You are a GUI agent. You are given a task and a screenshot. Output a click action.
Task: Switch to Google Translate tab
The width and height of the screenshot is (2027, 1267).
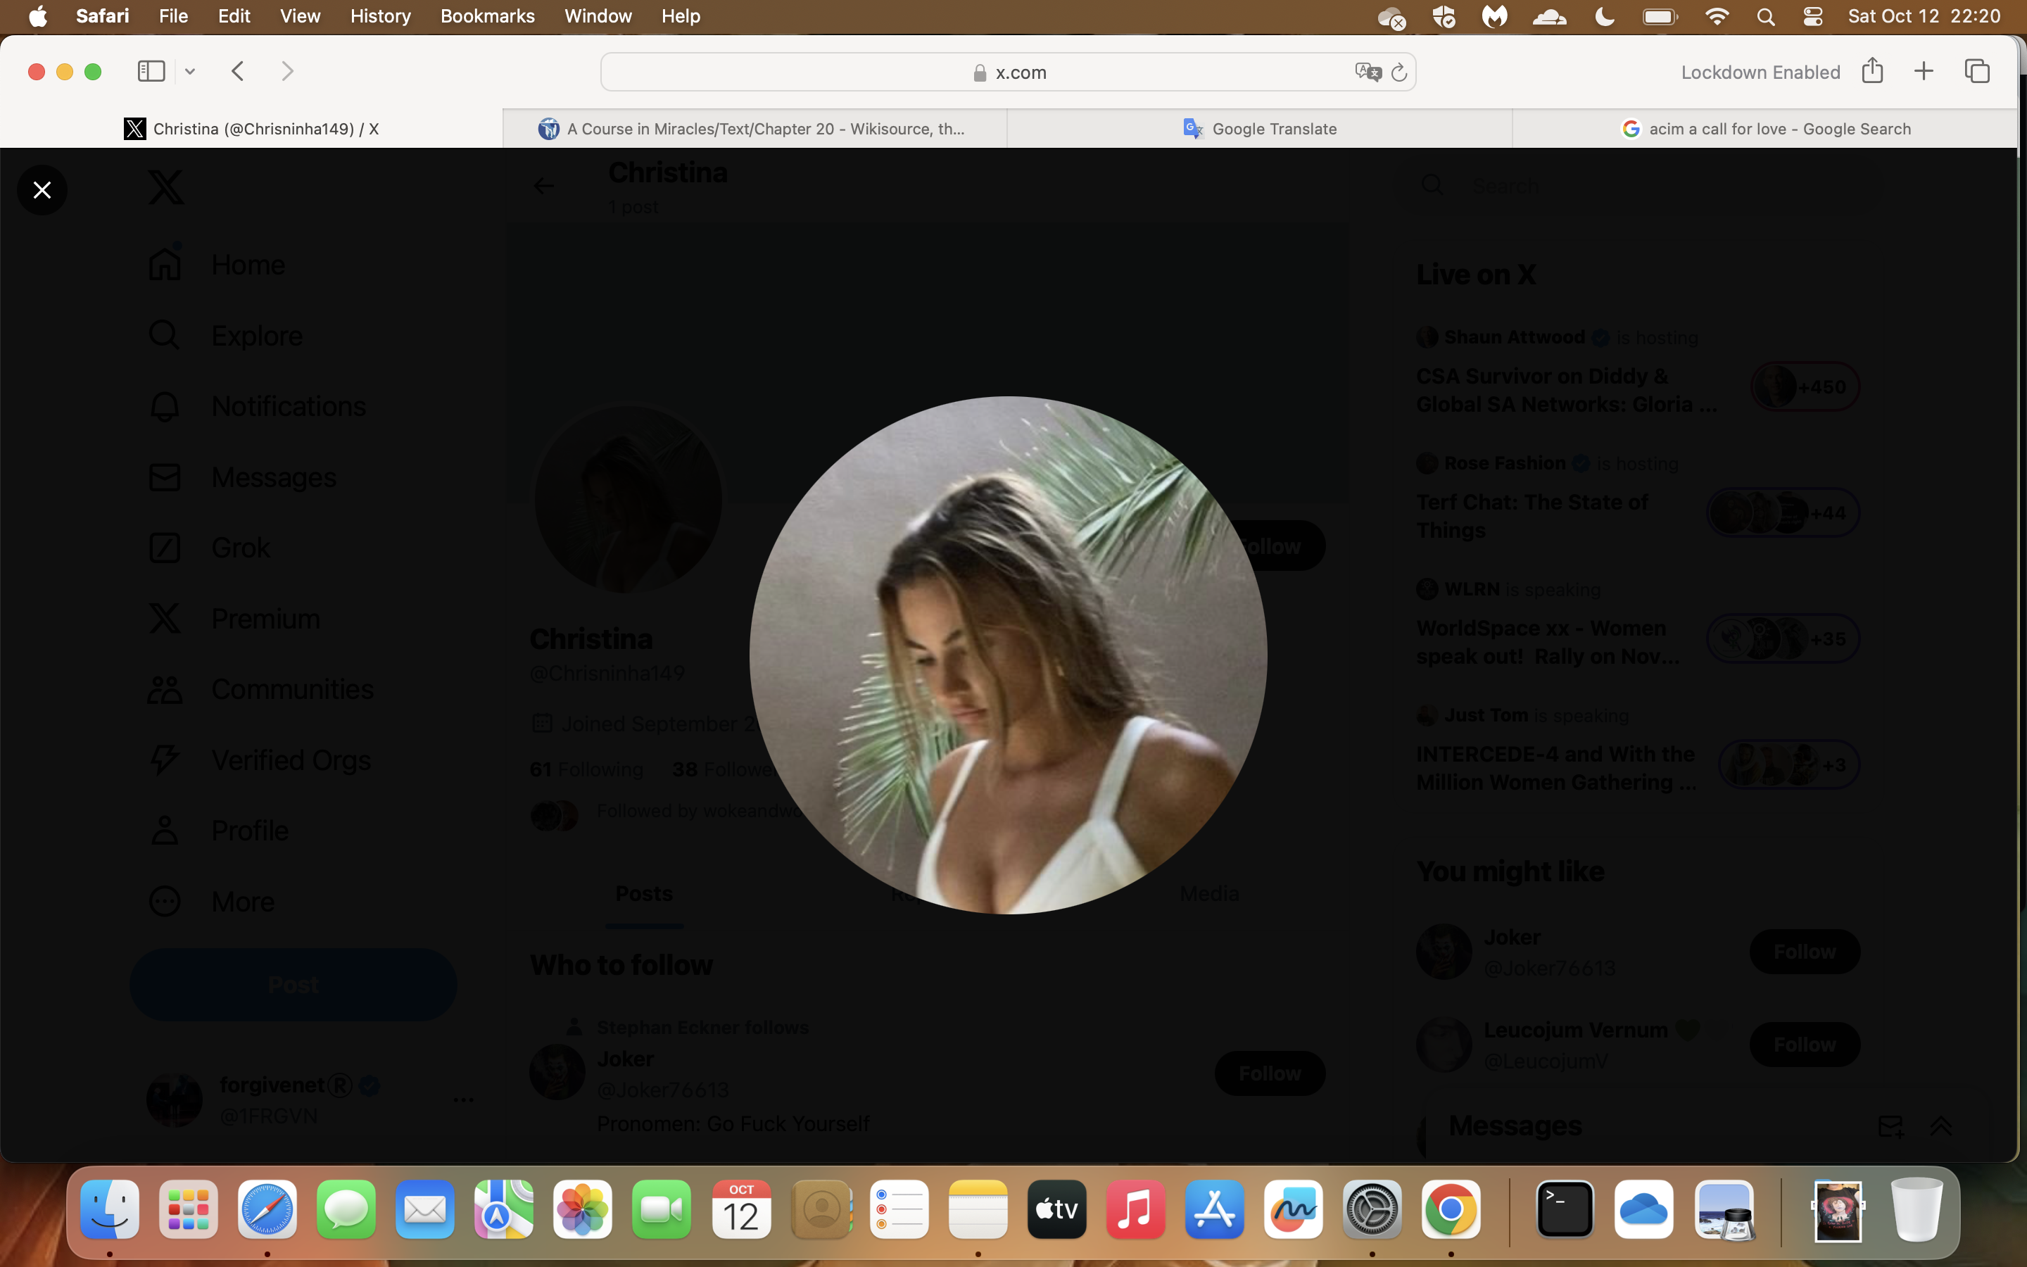(1260, 129)
